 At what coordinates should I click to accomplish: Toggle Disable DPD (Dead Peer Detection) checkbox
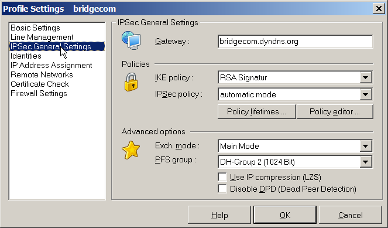click(x=222, y=189)
